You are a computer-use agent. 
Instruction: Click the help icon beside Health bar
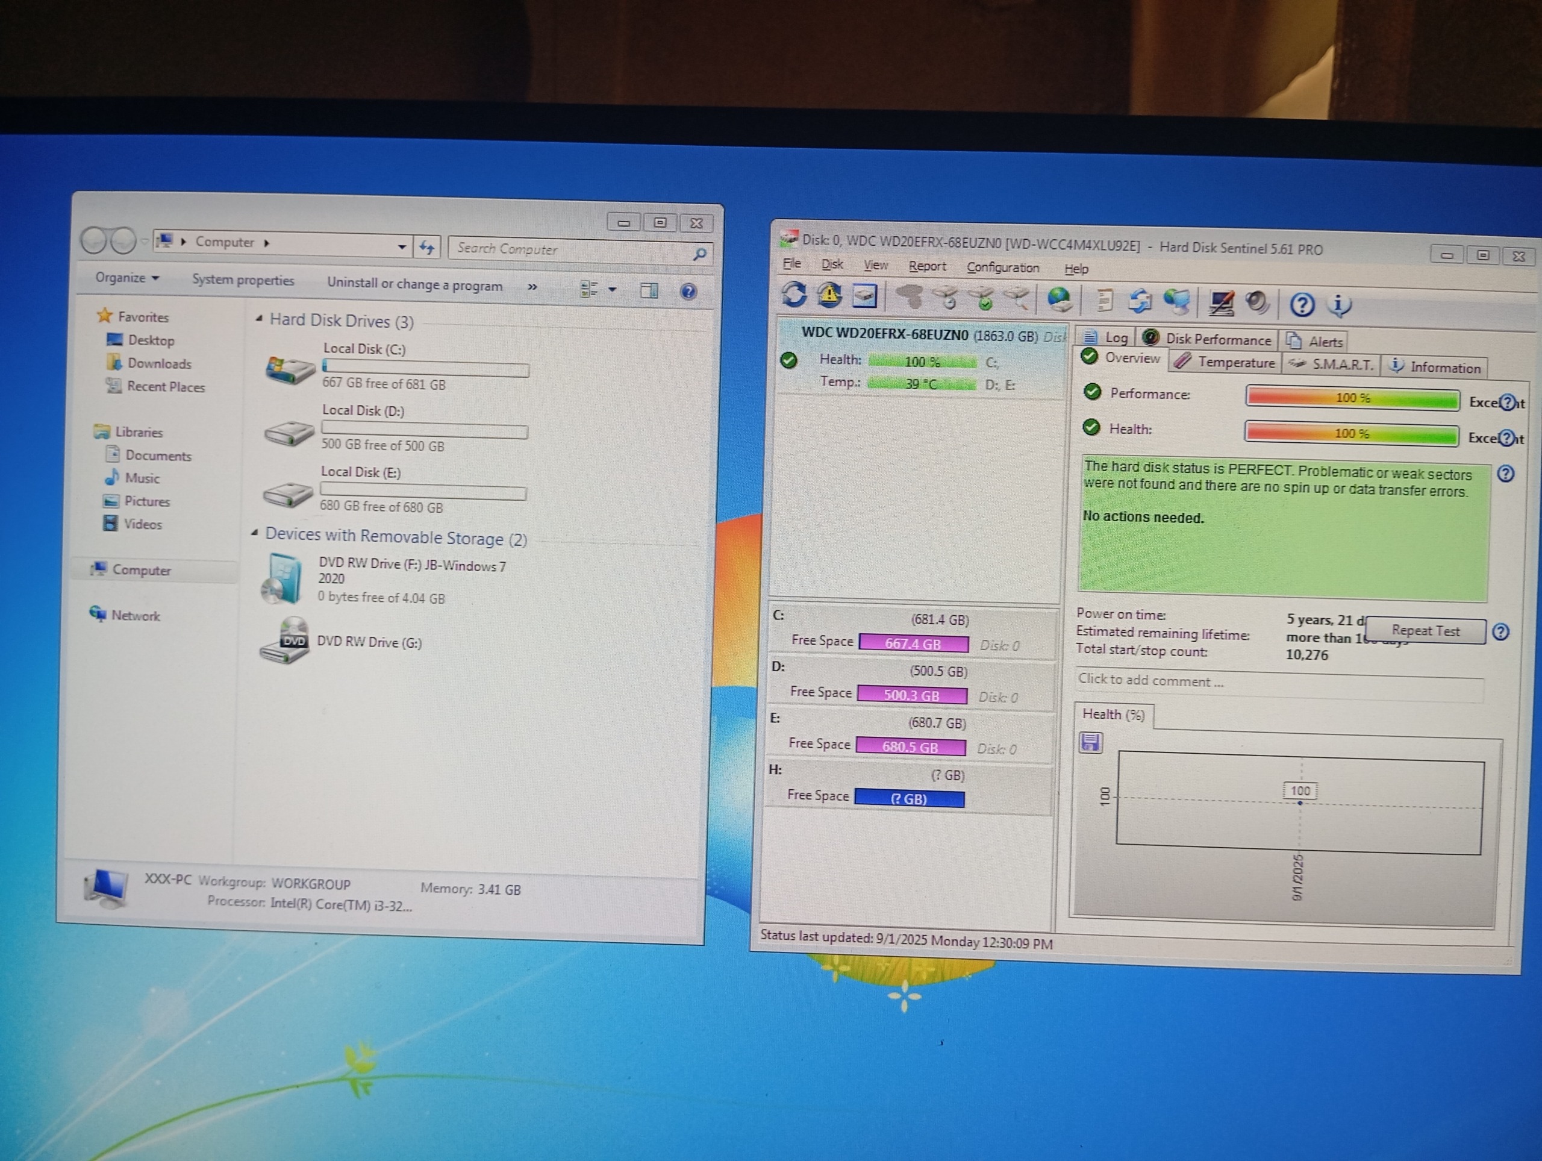[1506, 438]
